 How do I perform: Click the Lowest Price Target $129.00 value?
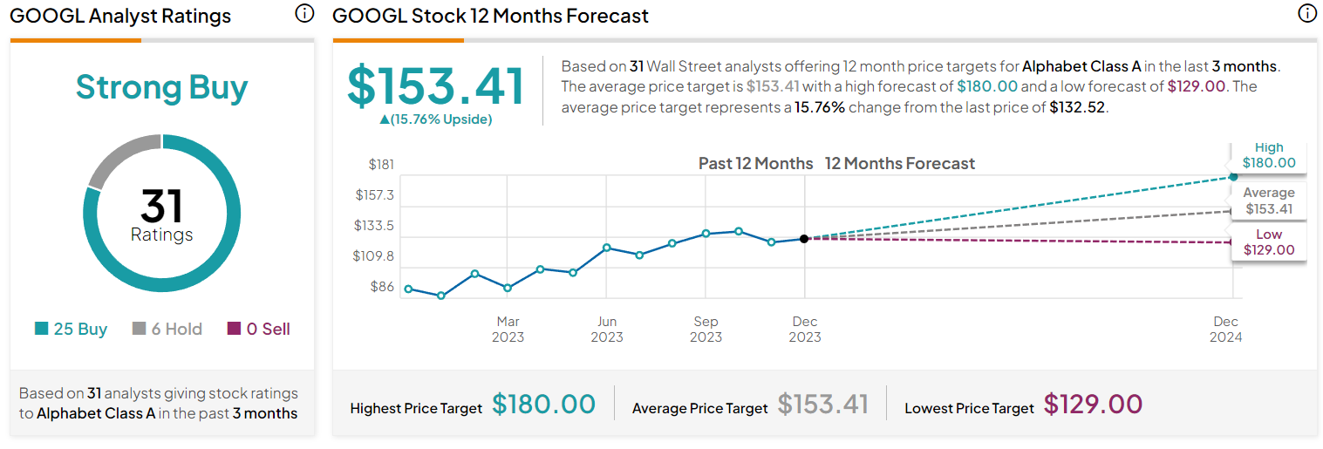(1094, 405)
